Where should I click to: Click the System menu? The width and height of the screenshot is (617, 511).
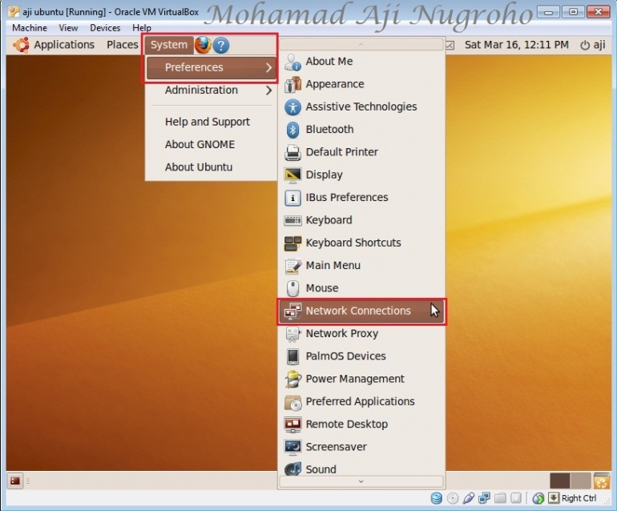click(169, 45)
